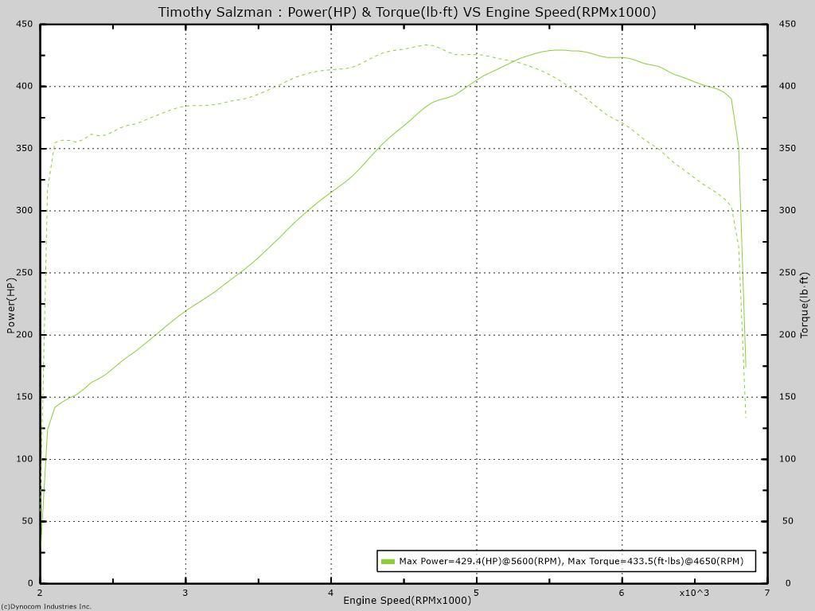Click the Power(HP) left axis label
The image size is (815, 611).
[x=11, y=305]
